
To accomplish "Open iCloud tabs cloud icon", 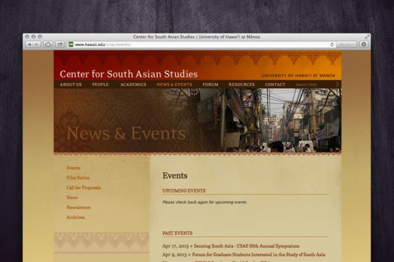I will click(48, 45).
